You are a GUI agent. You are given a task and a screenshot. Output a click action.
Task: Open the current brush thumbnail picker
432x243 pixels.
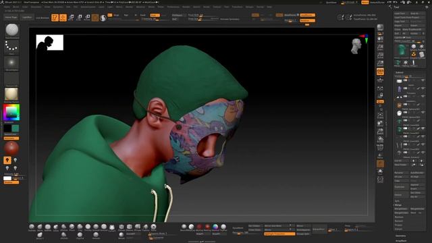[12, 30]
